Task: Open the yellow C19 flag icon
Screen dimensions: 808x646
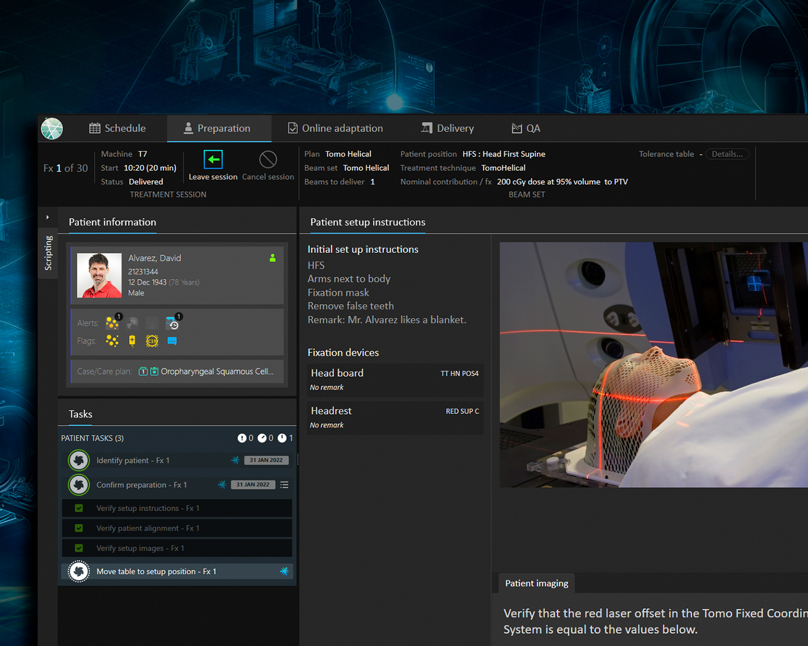Action: pyautogui.click(x=152, y=341)
